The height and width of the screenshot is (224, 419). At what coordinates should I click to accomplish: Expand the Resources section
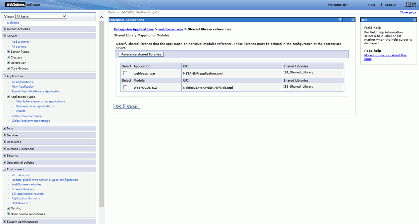point(4,142)
